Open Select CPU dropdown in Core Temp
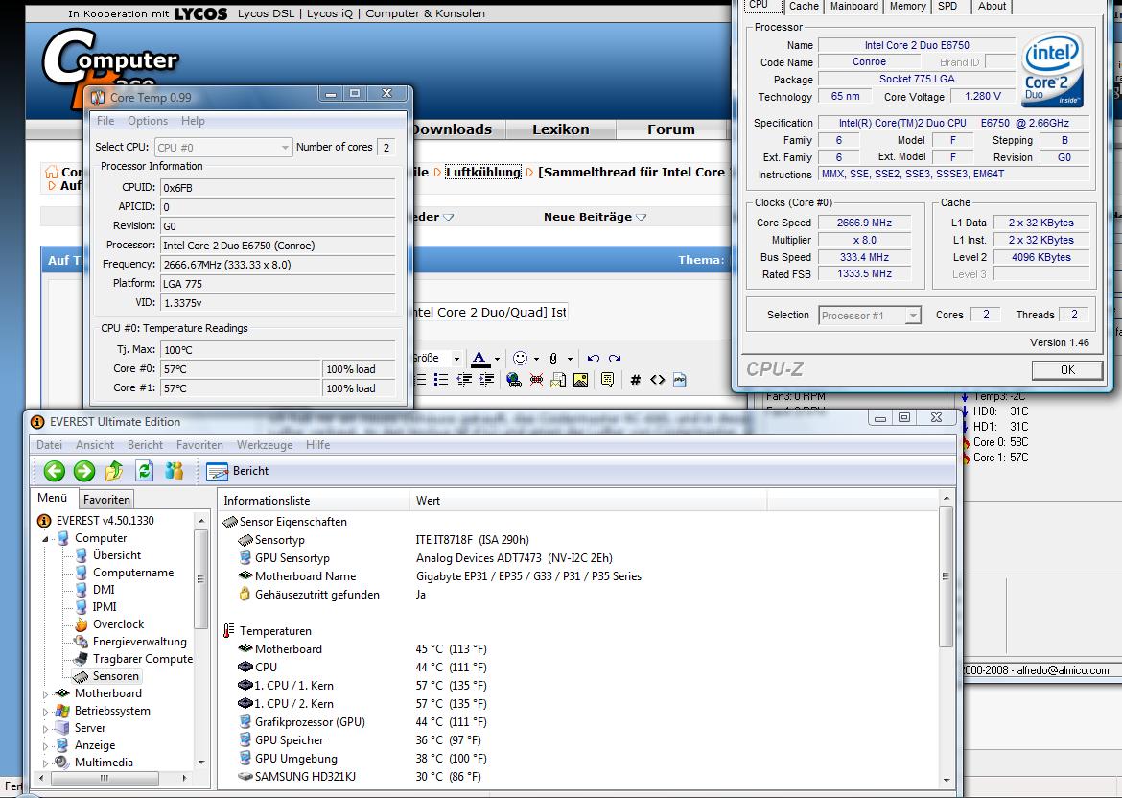1122x798 pixels. pos(223,148)
